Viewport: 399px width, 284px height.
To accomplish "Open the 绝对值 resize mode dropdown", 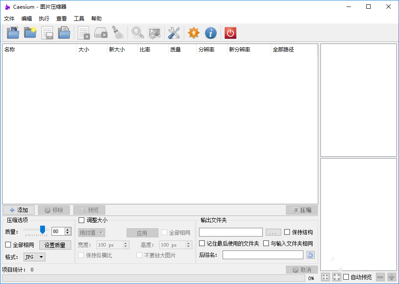I will coord(92,233).
